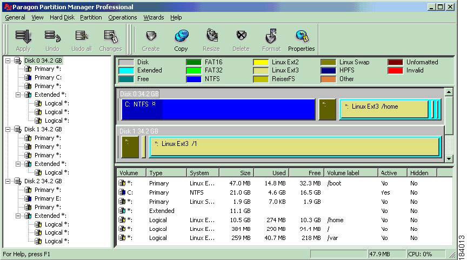467x260 pixels.
Task: Collapse the Disk 0 tree node
Action: (x=8, y=61)
